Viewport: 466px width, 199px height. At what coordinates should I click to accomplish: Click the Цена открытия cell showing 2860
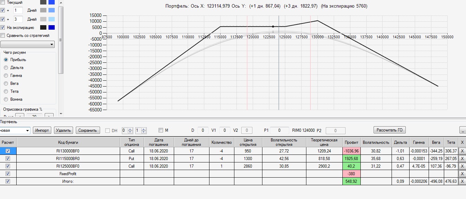coord(248,166)
